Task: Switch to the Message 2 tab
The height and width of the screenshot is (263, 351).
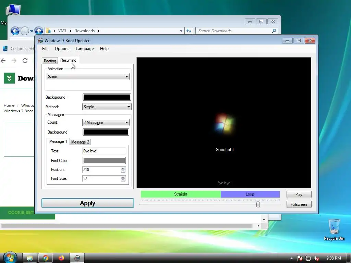Action: [x=80, y=142]
